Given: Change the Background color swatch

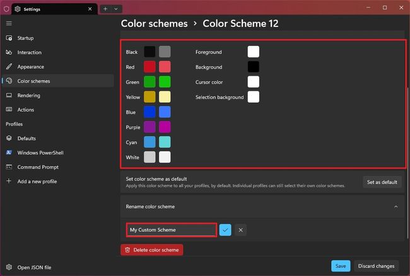Looking at the screenshot, I should click(x=254, y=67).
